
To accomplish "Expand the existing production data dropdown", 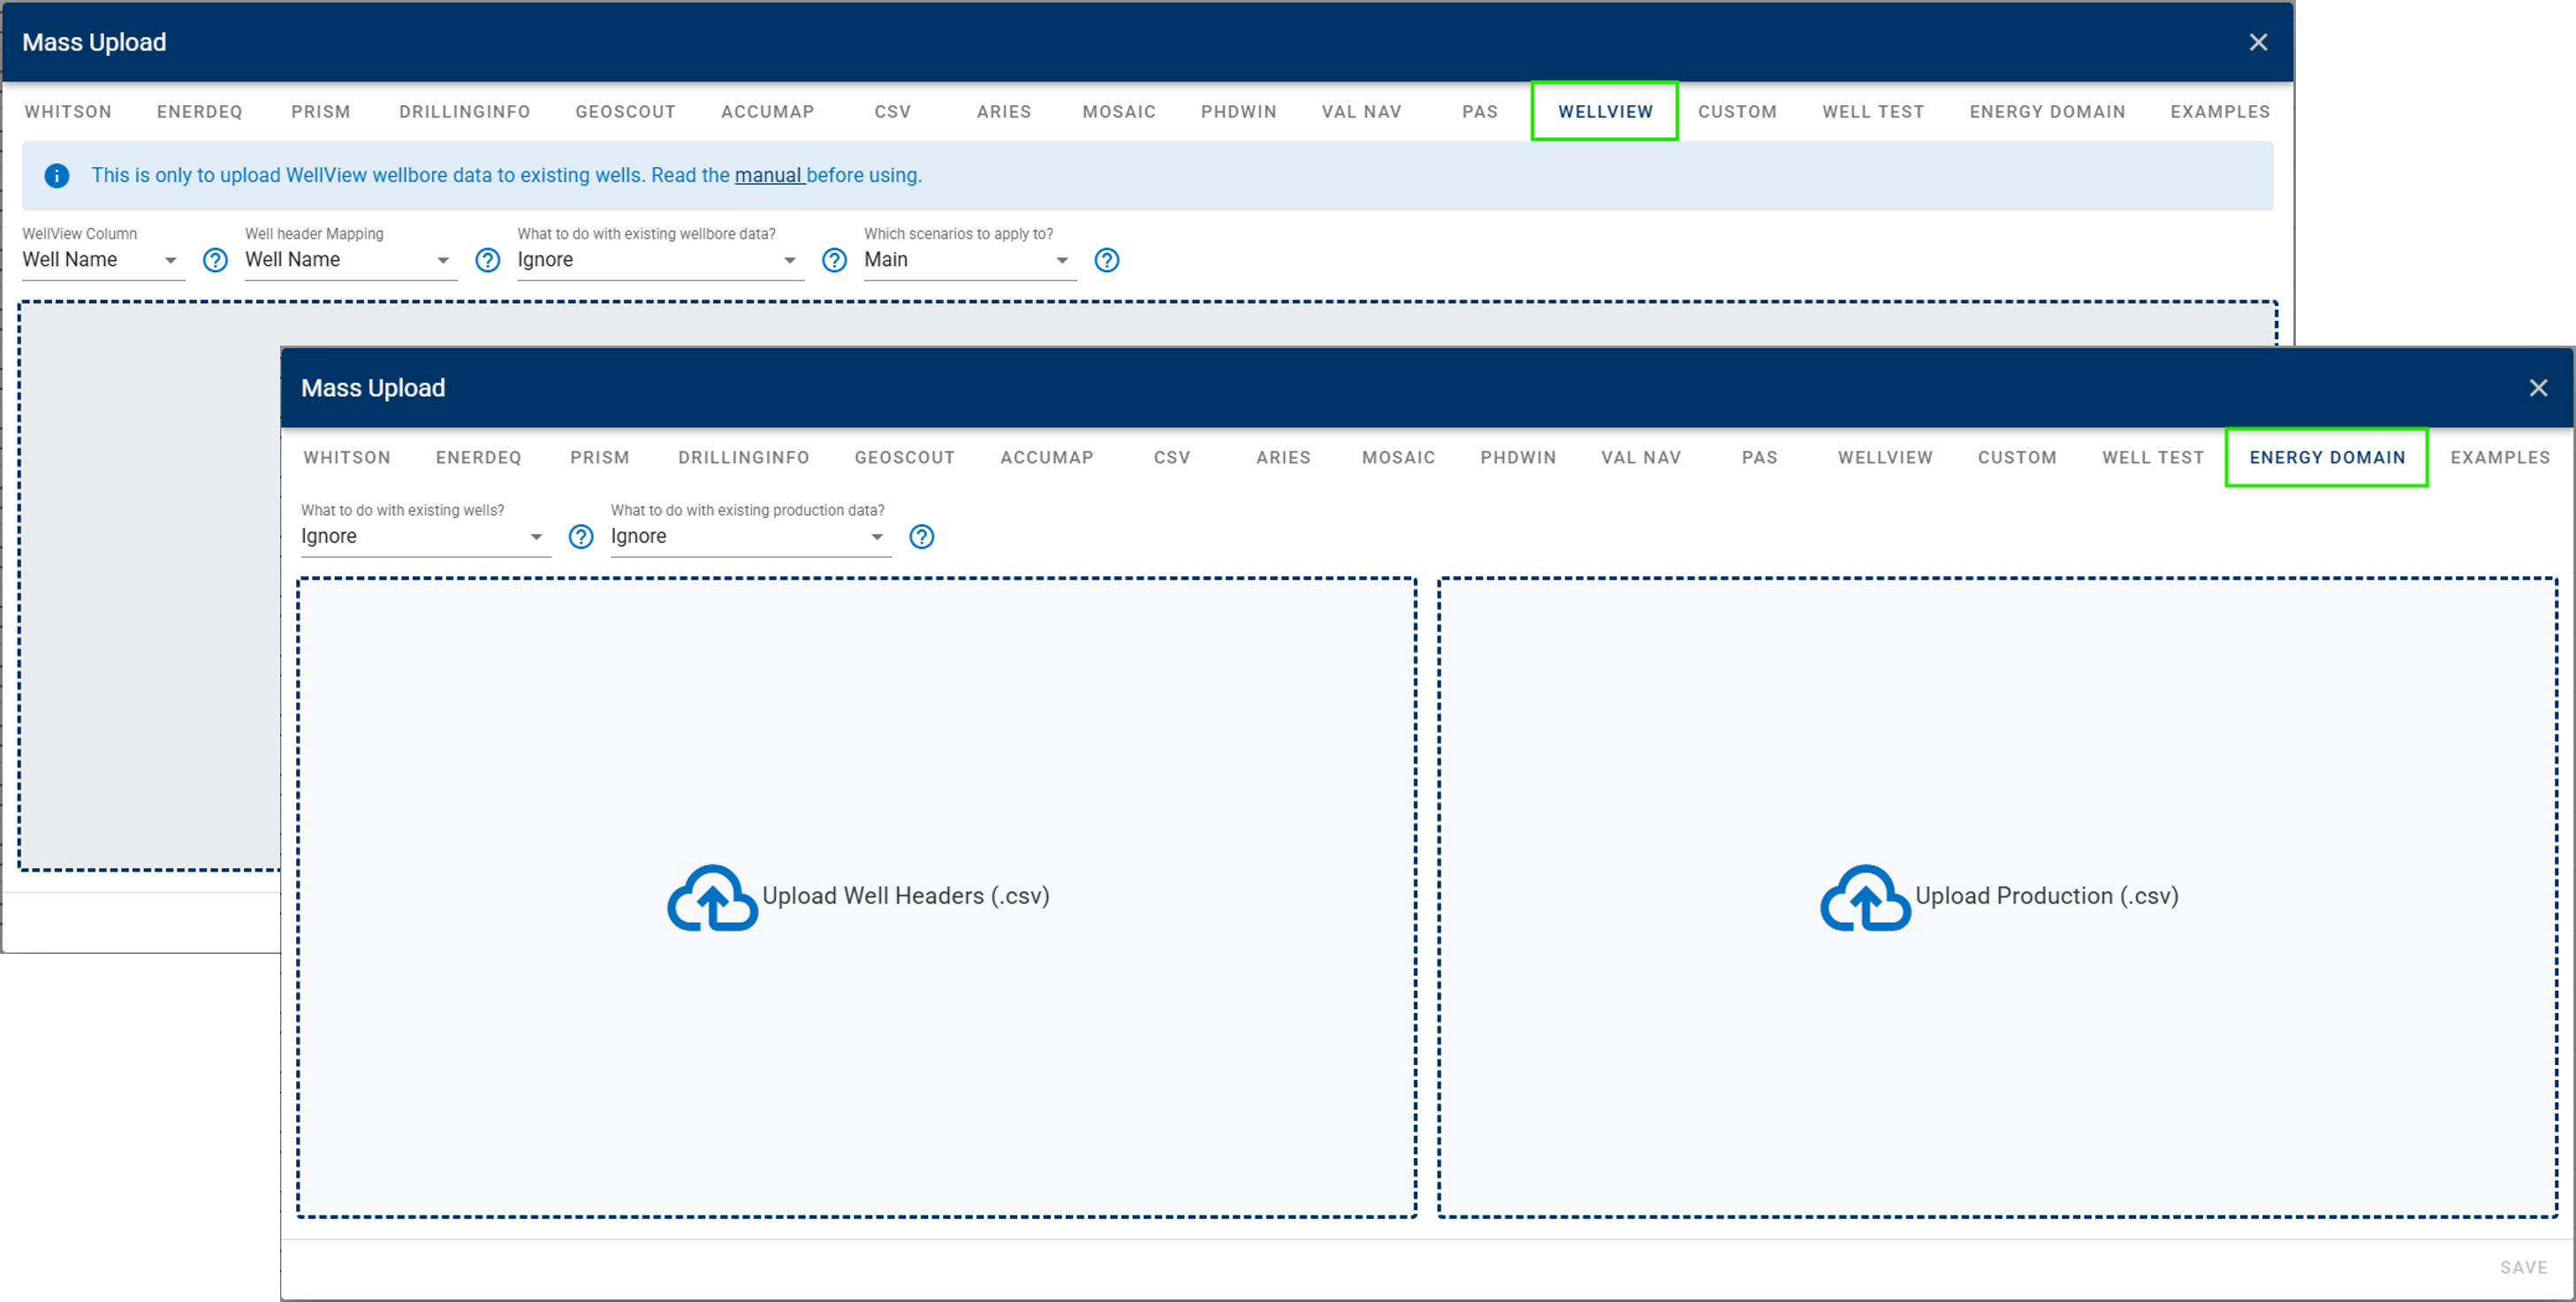I will coord(749,537).
